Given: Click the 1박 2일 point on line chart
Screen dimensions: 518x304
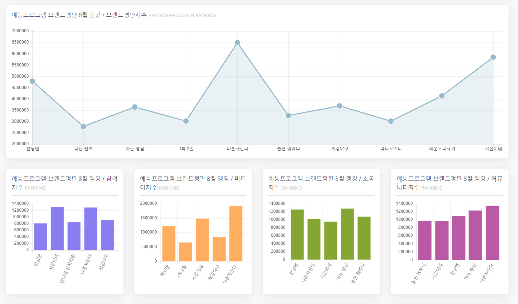Looking at the screenshot, I should [x=186, y=121].
